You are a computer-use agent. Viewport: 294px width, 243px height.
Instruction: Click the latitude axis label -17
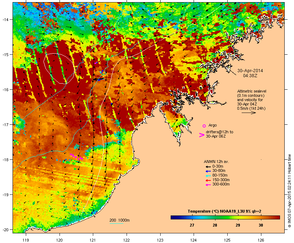5,124
